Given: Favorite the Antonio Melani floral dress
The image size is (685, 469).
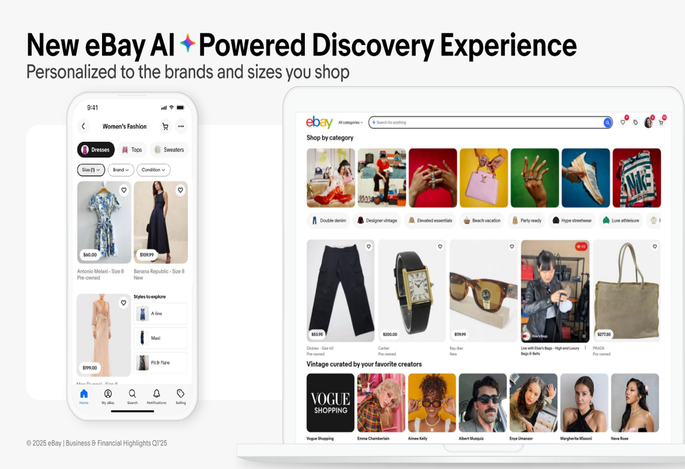Looking at the screenshot, I should pyautogui.click(x=124, y=190).
